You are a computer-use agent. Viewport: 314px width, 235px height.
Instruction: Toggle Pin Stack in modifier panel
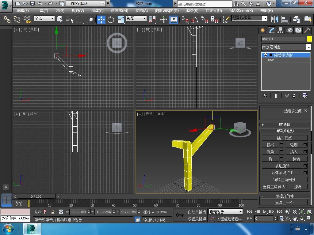pyautogui.click(x=265, y=96)
